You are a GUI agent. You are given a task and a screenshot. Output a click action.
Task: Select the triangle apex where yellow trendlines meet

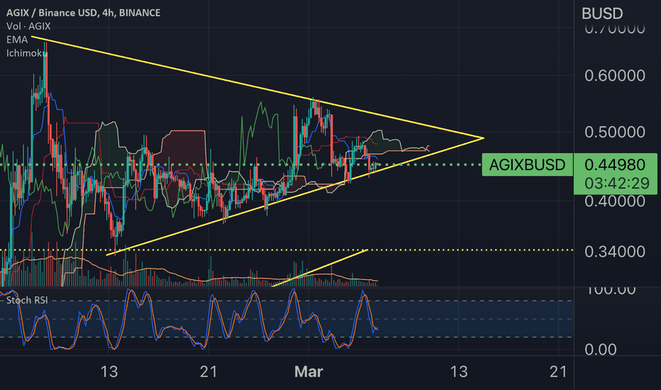[483, 138]
